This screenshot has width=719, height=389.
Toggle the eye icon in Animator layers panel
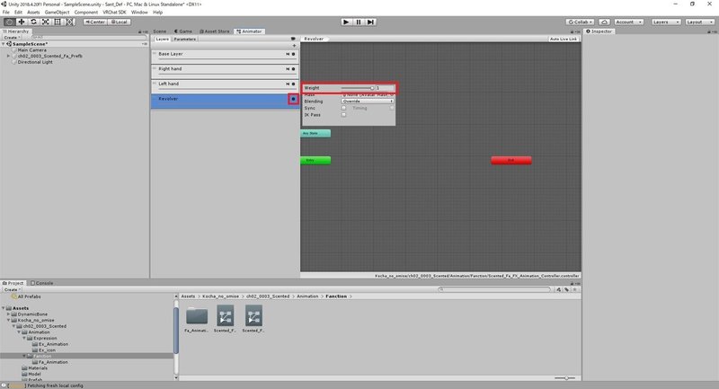coord(293,39)
